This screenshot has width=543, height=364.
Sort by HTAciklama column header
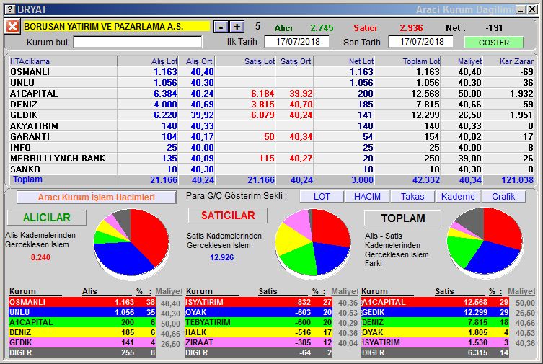[63, 61]
